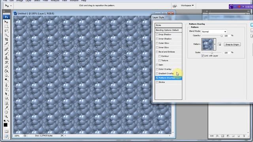Select the Eraser tool
253x142 pixels.
click(6, 67)
